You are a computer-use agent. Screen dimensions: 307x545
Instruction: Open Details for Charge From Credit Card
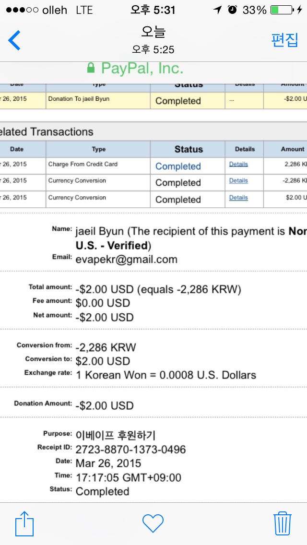pyautogui.click(x=238, y=165)
